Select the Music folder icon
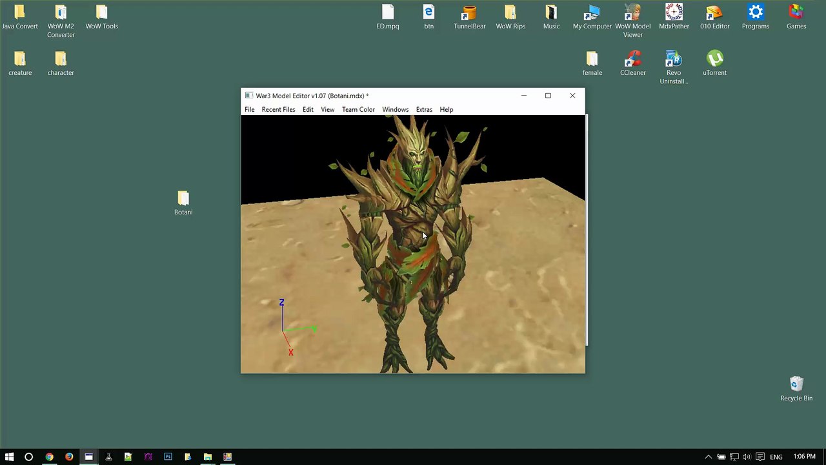 [551, 17]
